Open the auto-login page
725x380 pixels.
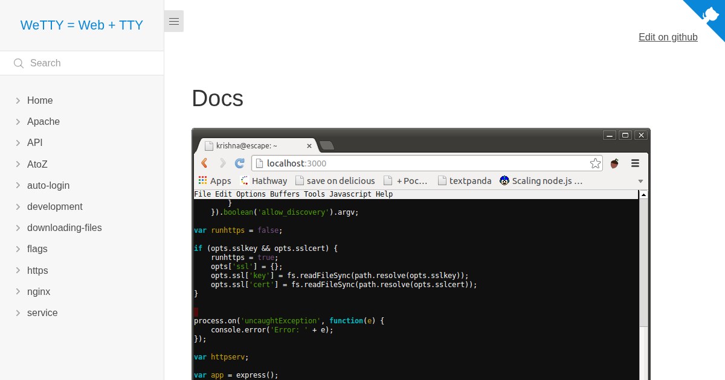pos(48,186)
